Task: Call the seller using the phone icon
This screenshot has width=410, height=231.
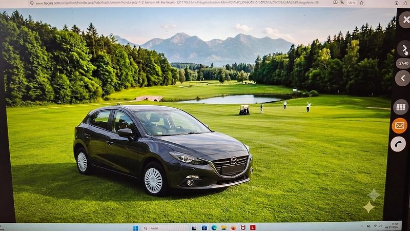Action: coord(398,144)
